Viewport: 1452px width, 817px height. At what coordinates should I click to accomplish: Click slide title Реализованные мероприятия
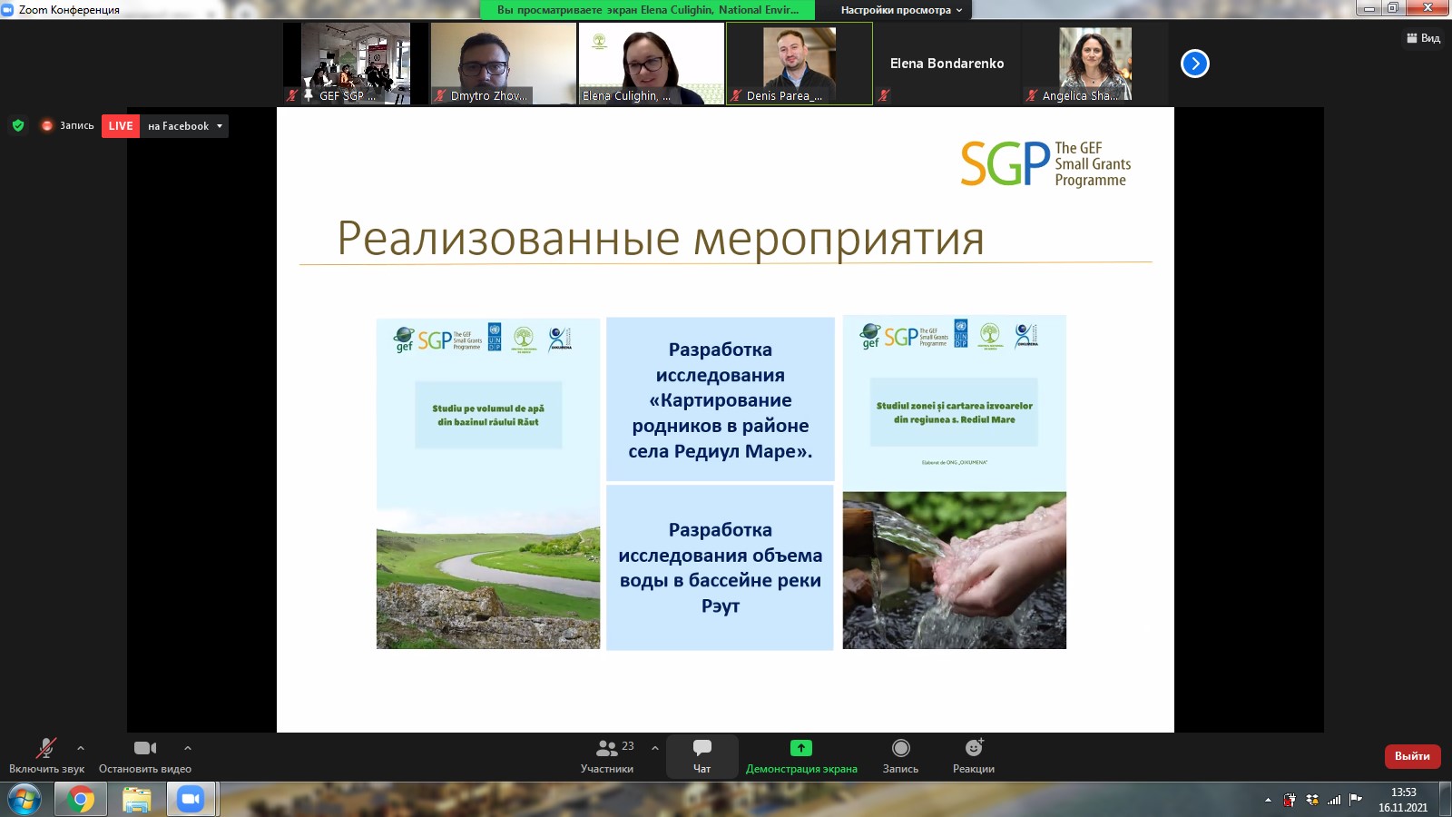pyautogui.click(x=661, y=239)
